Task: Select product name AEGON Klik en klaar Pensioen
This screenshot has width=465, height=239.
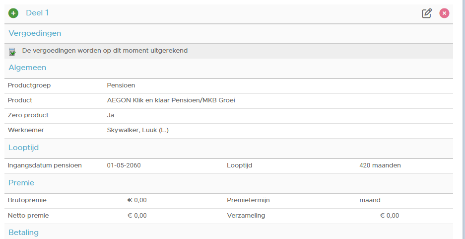Action: (x=171, y=100)
